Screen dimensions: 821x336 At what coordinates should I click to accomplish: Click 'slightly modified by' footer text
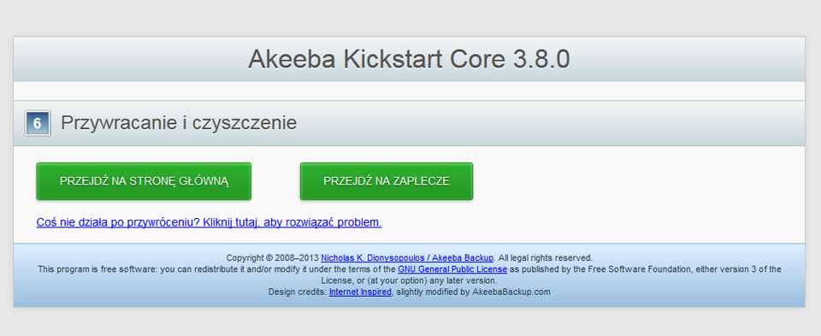tap(433, 292)
